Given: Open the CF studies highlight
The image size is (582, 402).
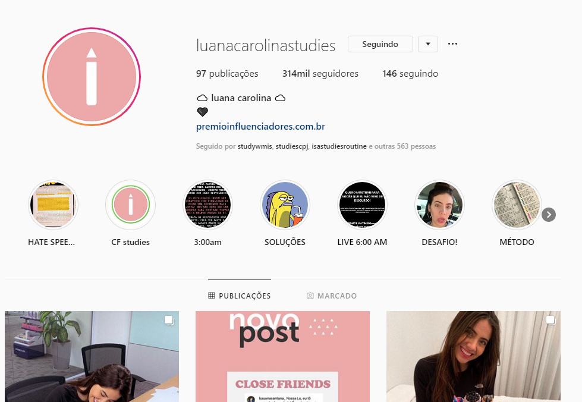Looking at the screenshot, I should click(130, 205).
